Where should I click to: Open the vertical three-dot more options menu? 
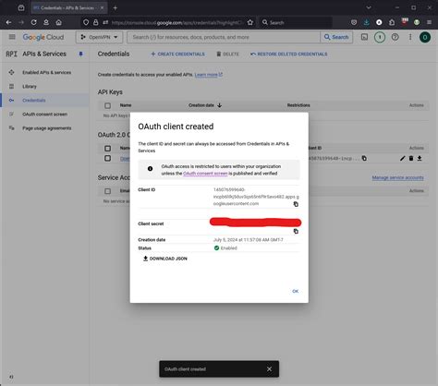[x=410, y=37]
